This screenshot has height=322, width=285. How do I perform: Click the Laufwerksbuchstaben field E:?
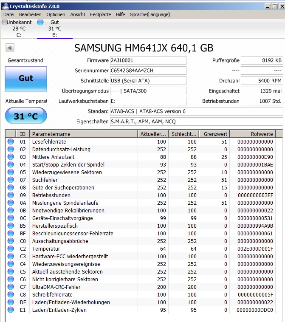click(148, 101)
